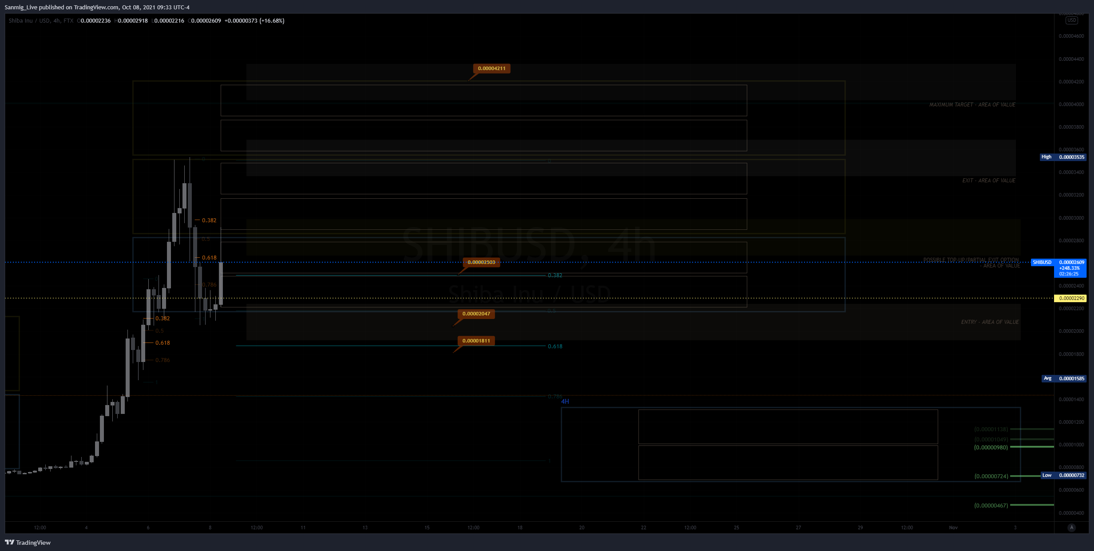This screenshot has height=551, width=1094.
Task: Click date '25' on the time axis
Action: (x=737, y=527)
